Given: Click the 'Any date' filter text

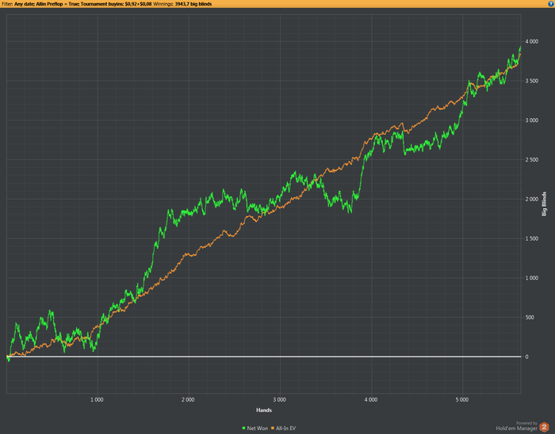Looking at the screenshot, I should tap(24, 4).
